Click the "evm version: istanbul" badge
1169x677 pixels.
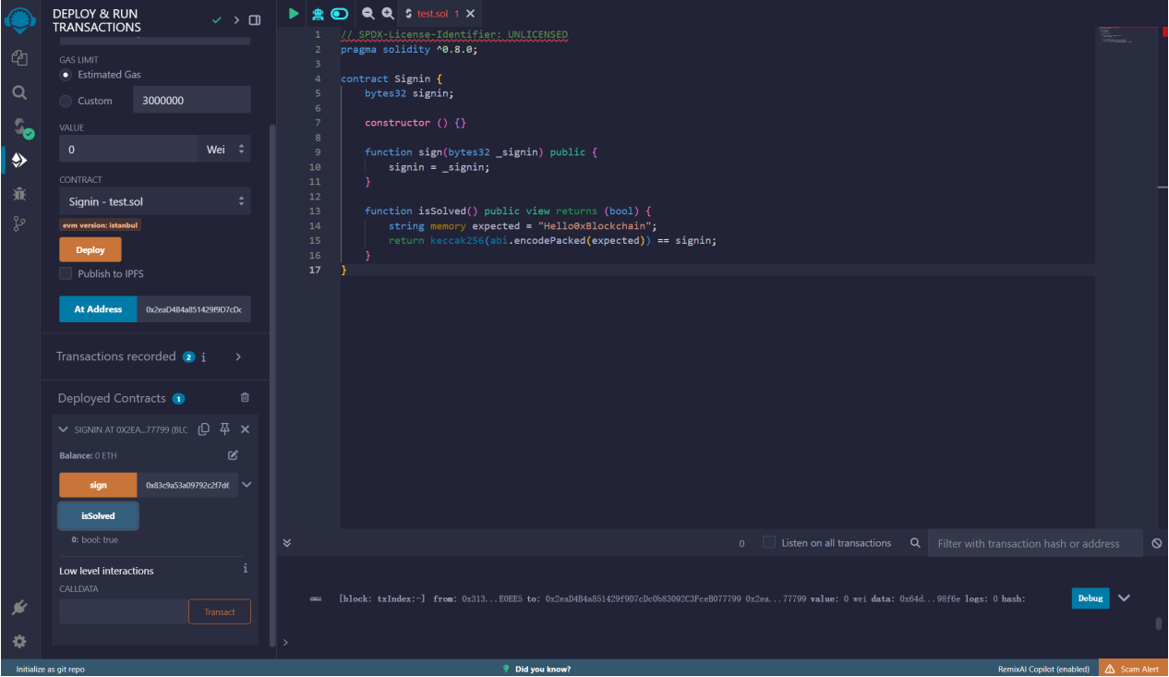click(x=101, y=225)
